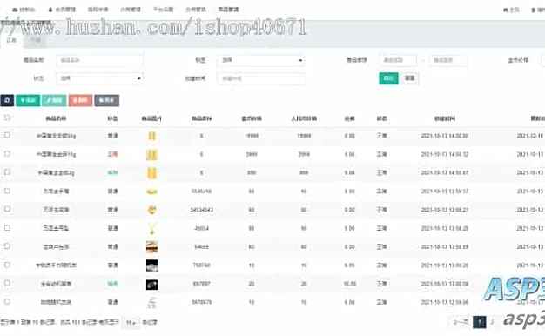Open 会员管理 user icon in top navigation
Screen dimensions: 545x336
point(50,10)
